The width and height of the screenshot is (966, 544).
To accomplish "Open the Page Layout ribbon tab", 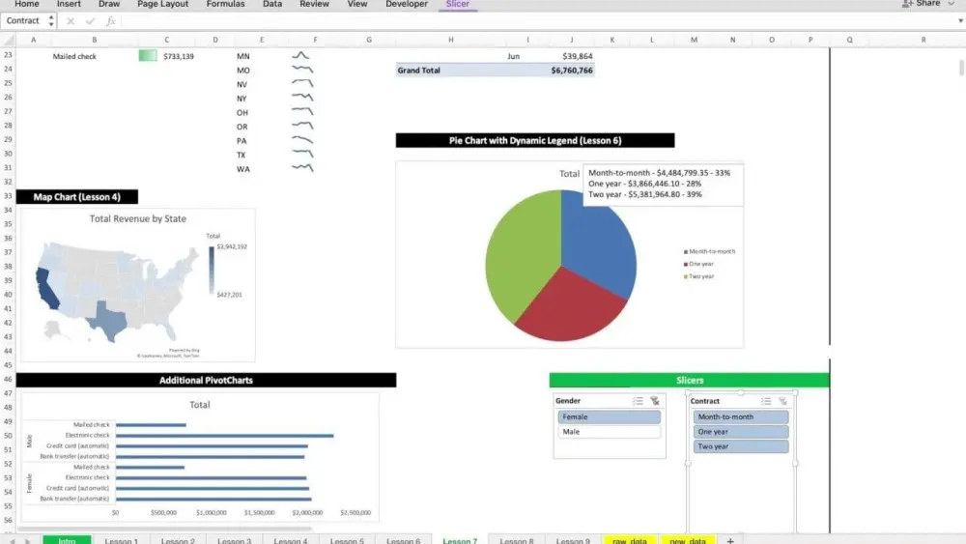I will click(x=162, y=4).
